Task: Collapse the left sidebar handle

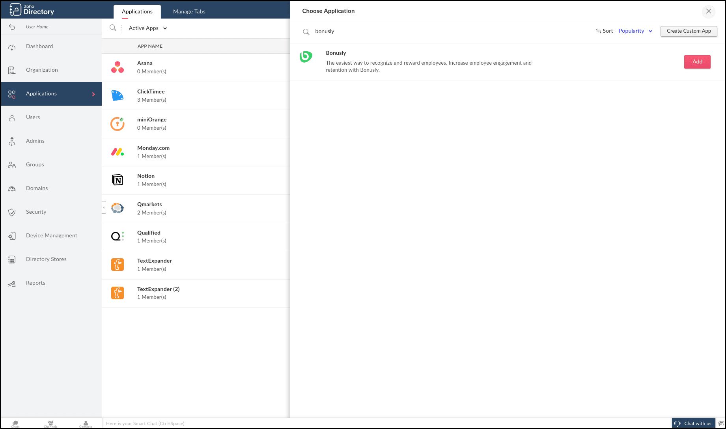Action: [104, 207]
